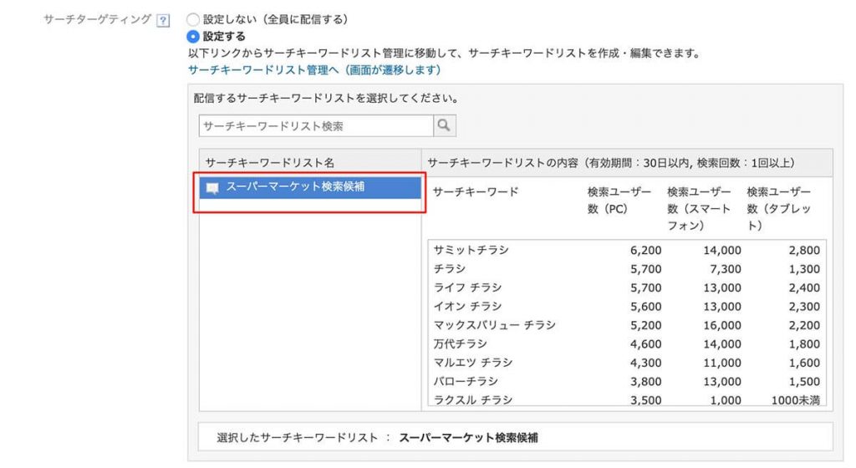Click the サーチキーワード column header

(x=476, y=192)
